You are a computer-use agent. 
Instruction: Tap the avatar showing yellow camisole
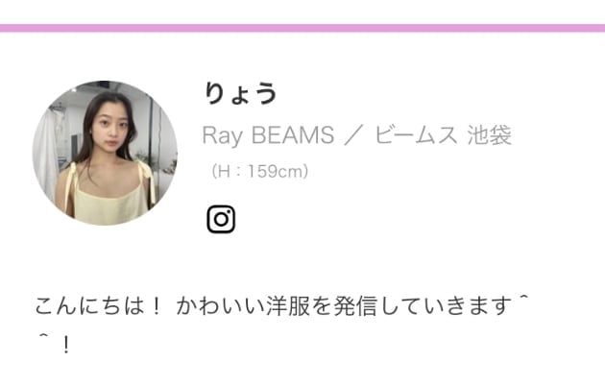(105, 153)
